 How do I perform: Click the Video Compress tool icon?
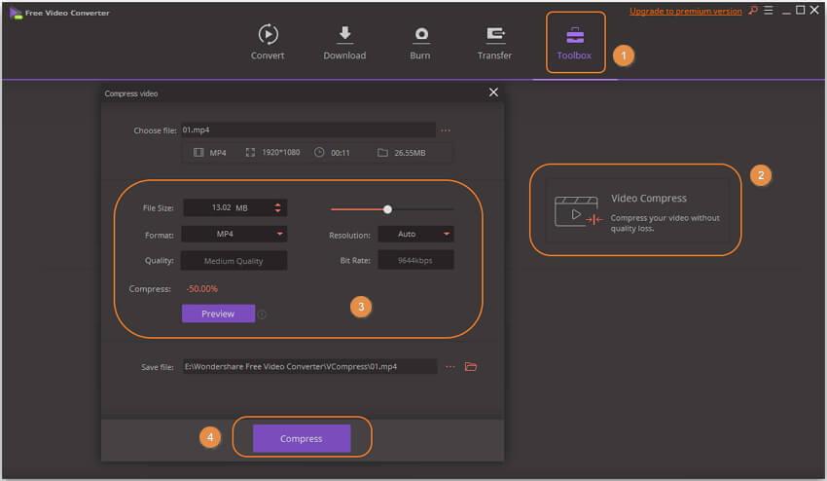pos(577,211)
